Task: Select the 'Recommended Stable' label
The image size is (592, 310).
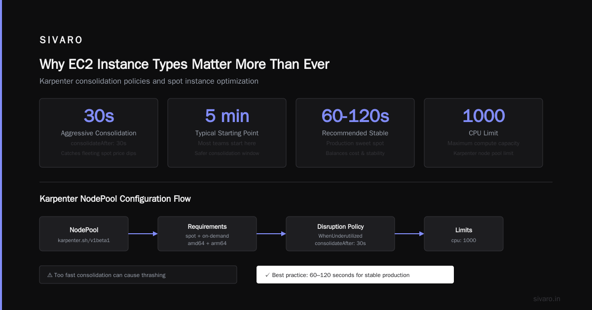Action: pyautogui.click(x=355, y=133)
